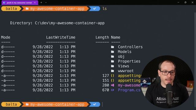This screenshot has width=196, height=110.
Task: Minimize the terminal window
Action: tap(178, 2)
